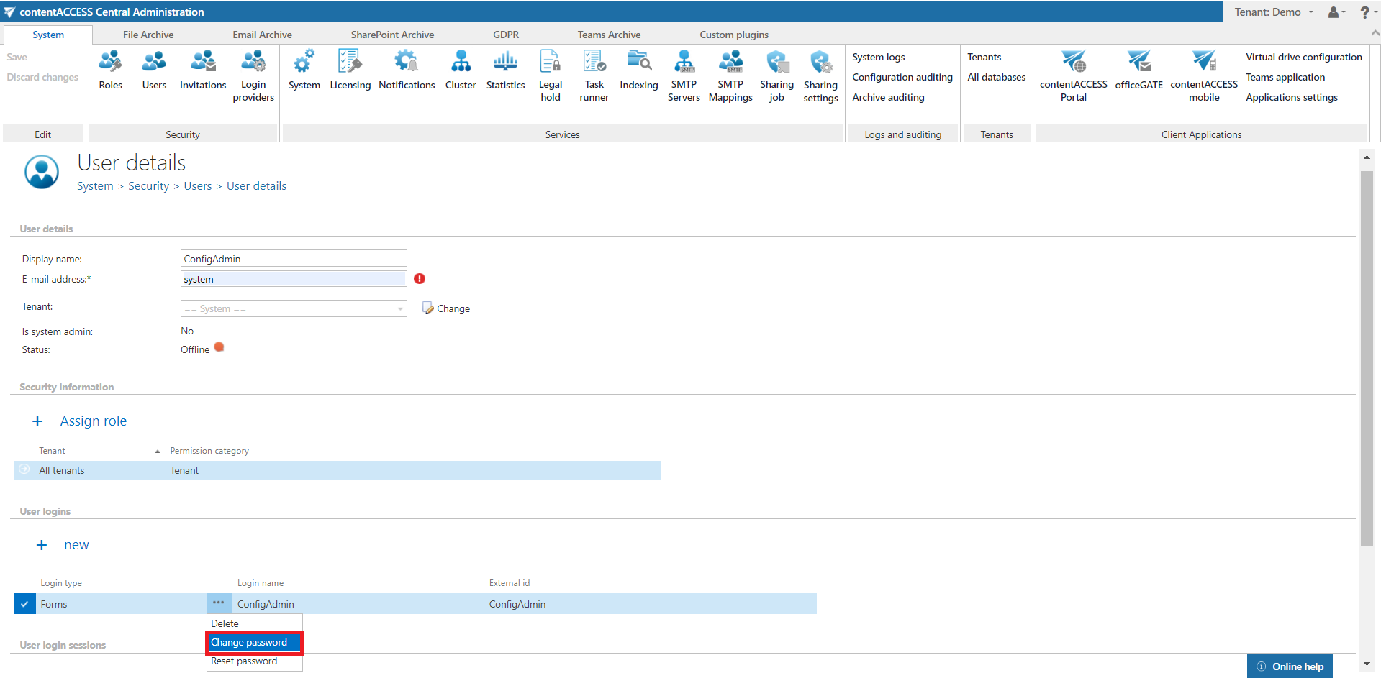Choose Reset password from context menu
This screenshot has width=1381, height=678.
coord(244,661)
